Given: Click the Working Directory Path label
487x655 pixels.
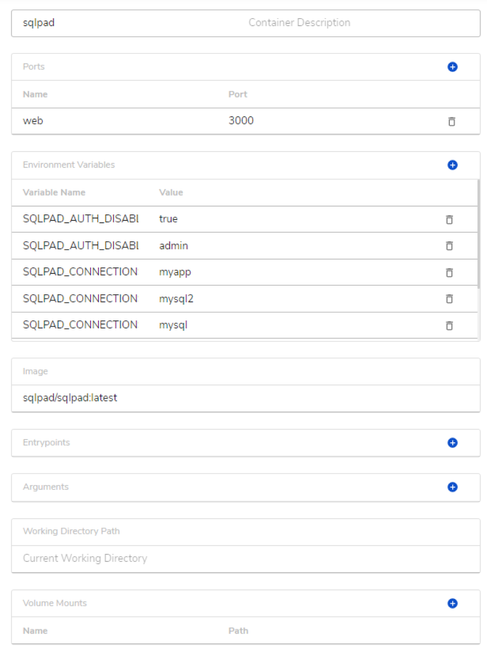Looking at the screenshot, I should pyautogui.click(x=71, y=531).
